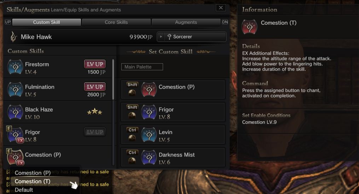The height and width of the screenshot is (194, 359).
Task: Click the Darkness Mist palette slot icon
Action: tap(149, 157)
